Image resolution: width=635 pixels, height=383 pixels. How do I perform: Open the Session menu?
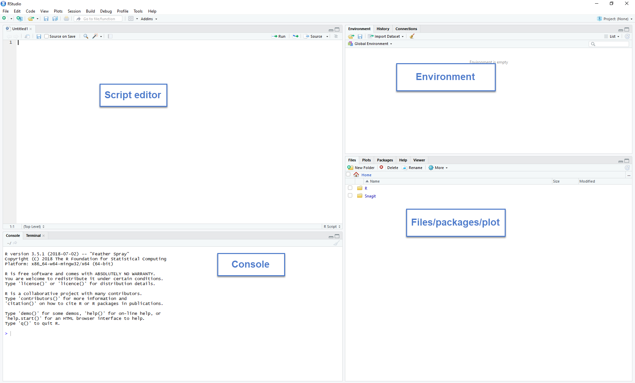tap(74, 11)
